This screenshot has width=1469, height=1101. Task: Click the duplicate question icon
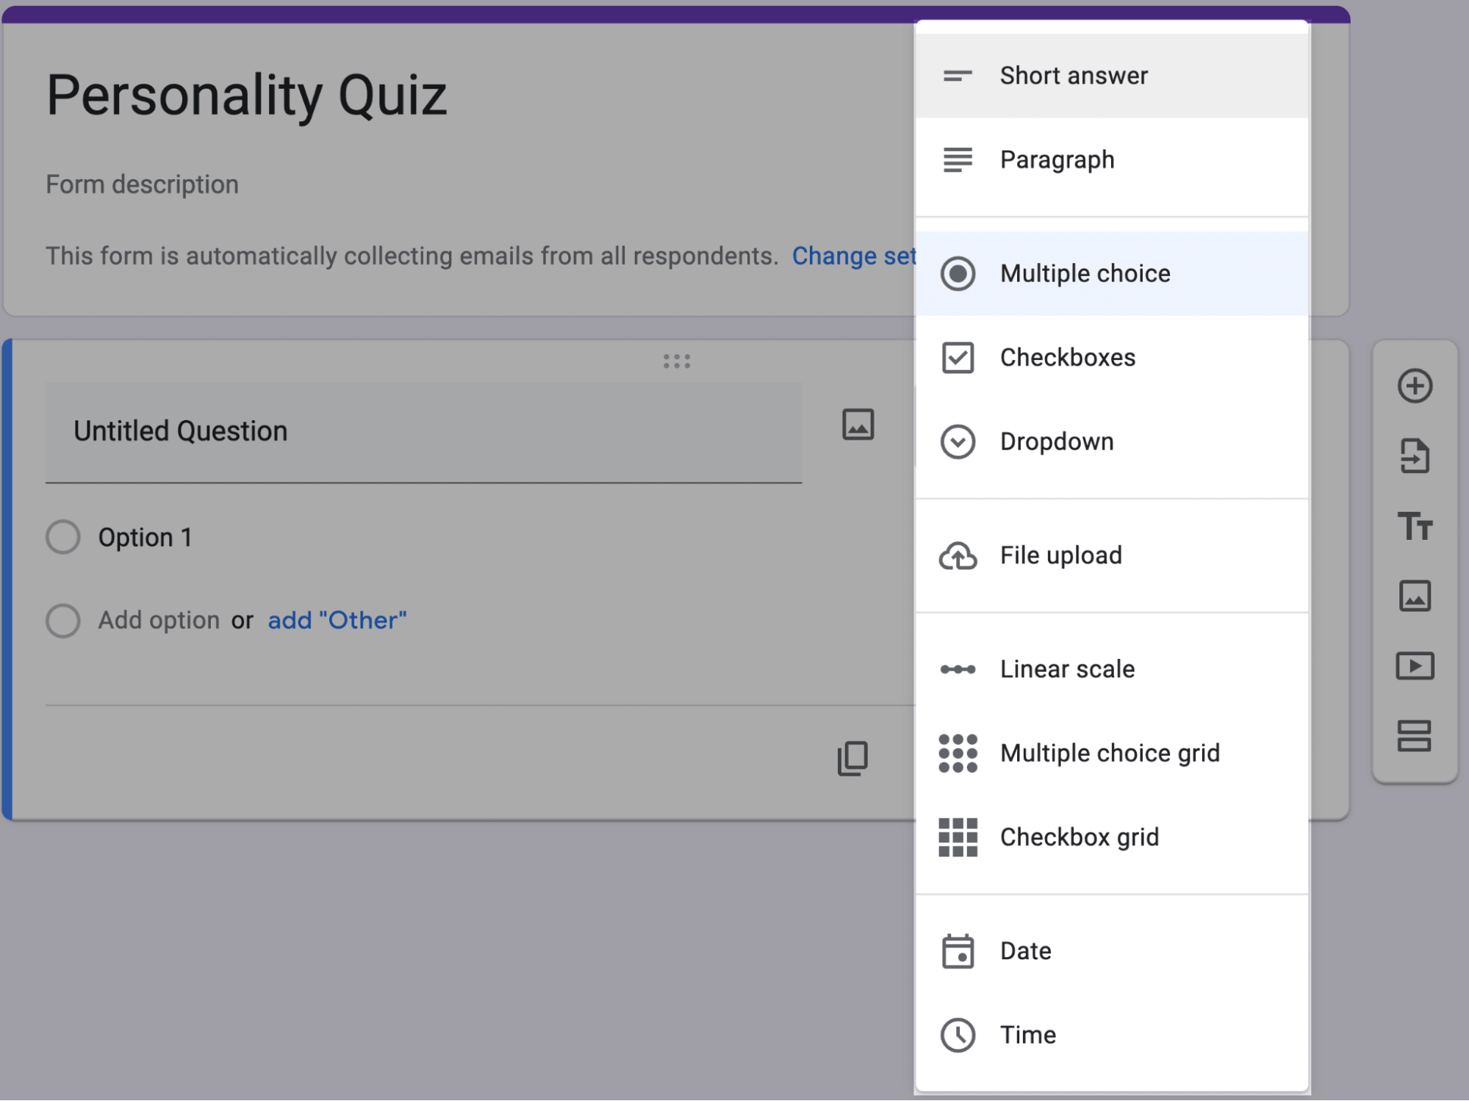pyautogui.click(x=852, y=759)
